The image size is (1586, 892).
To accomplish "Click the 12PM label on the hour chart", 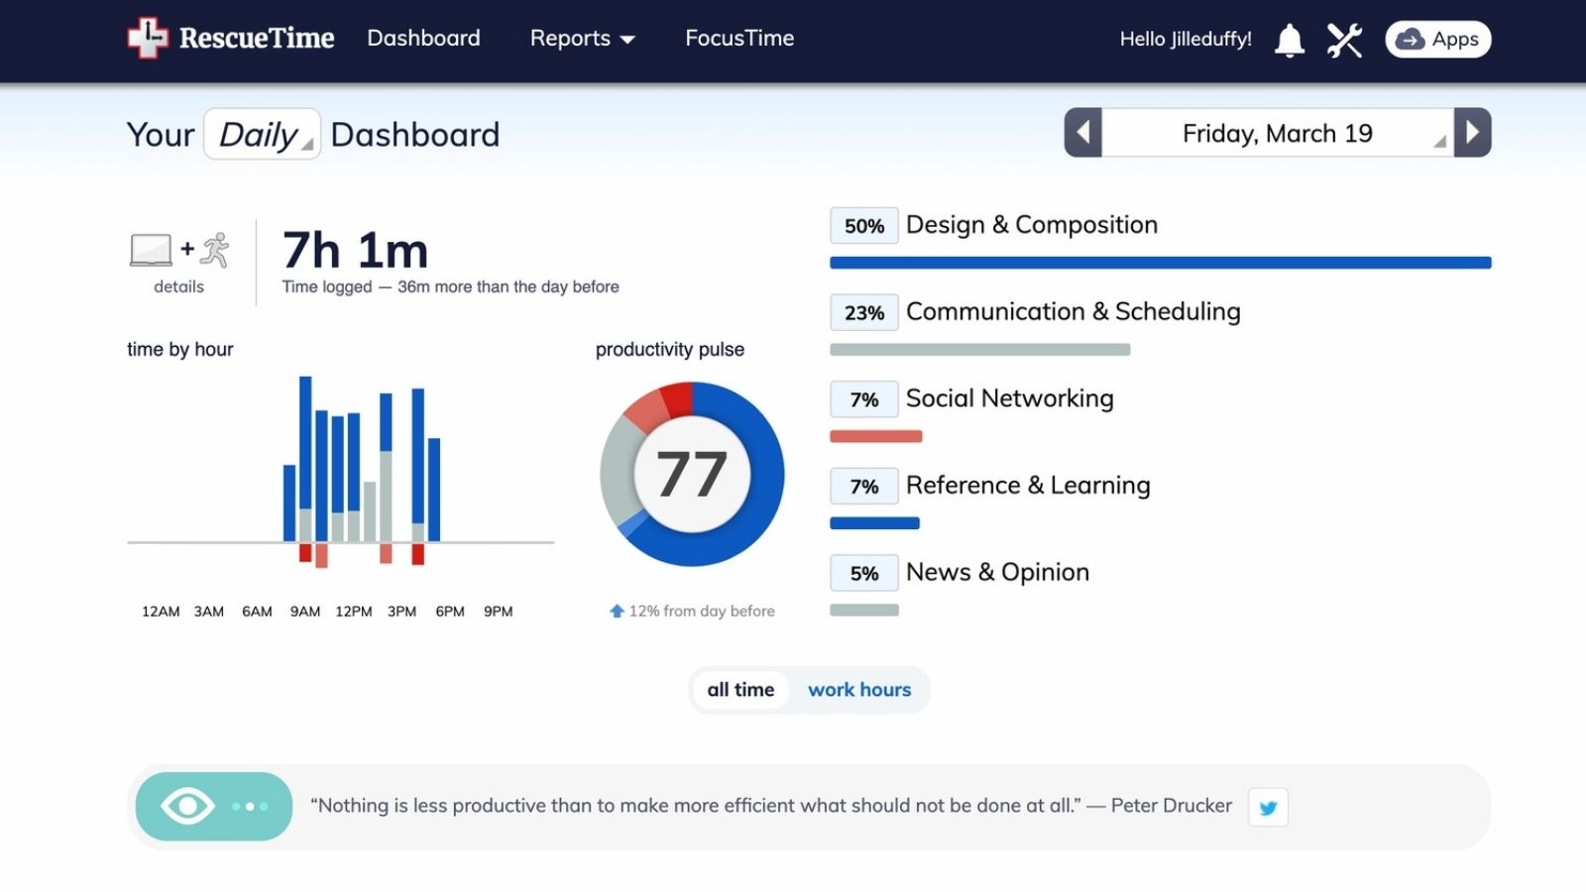I will 354,612.
